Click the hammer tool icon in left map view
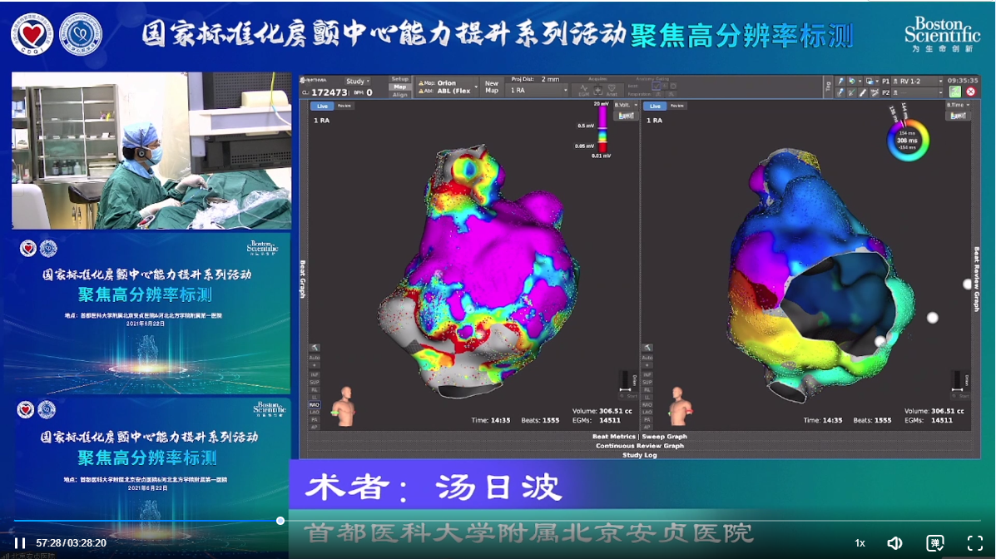Image resolution: width=996 pixels, height=559 pixels. (x=314, y=347)
